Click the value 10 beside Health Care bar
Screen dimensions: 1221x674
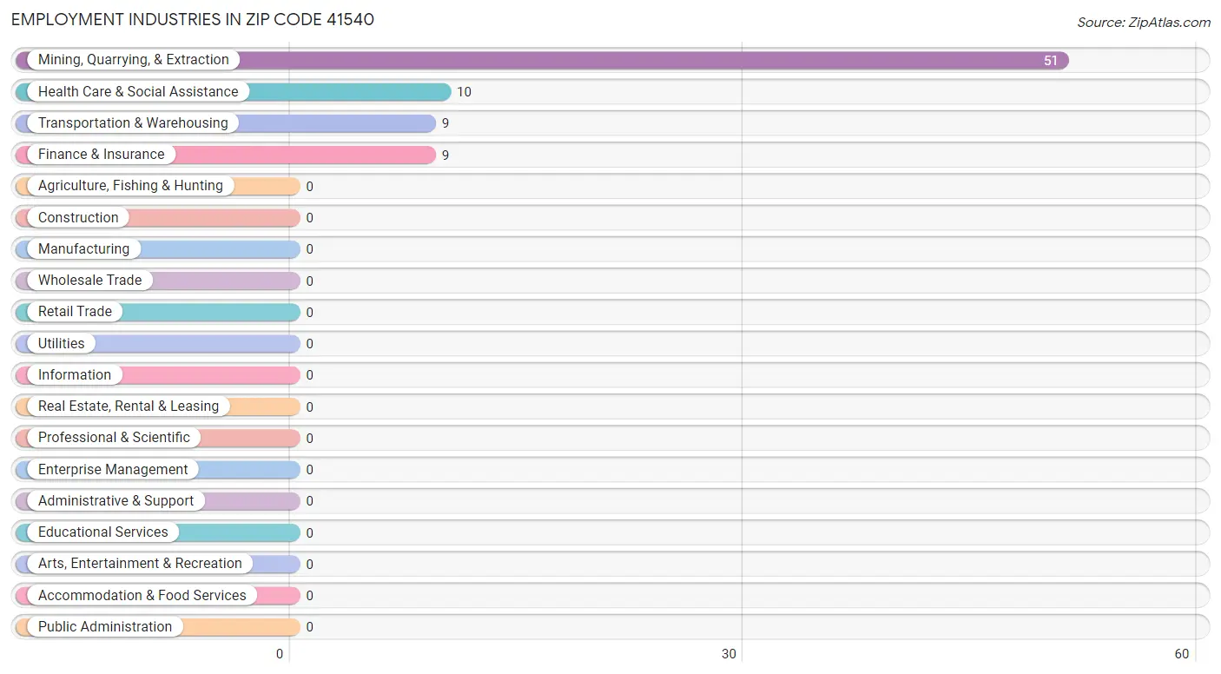(465, 92)
